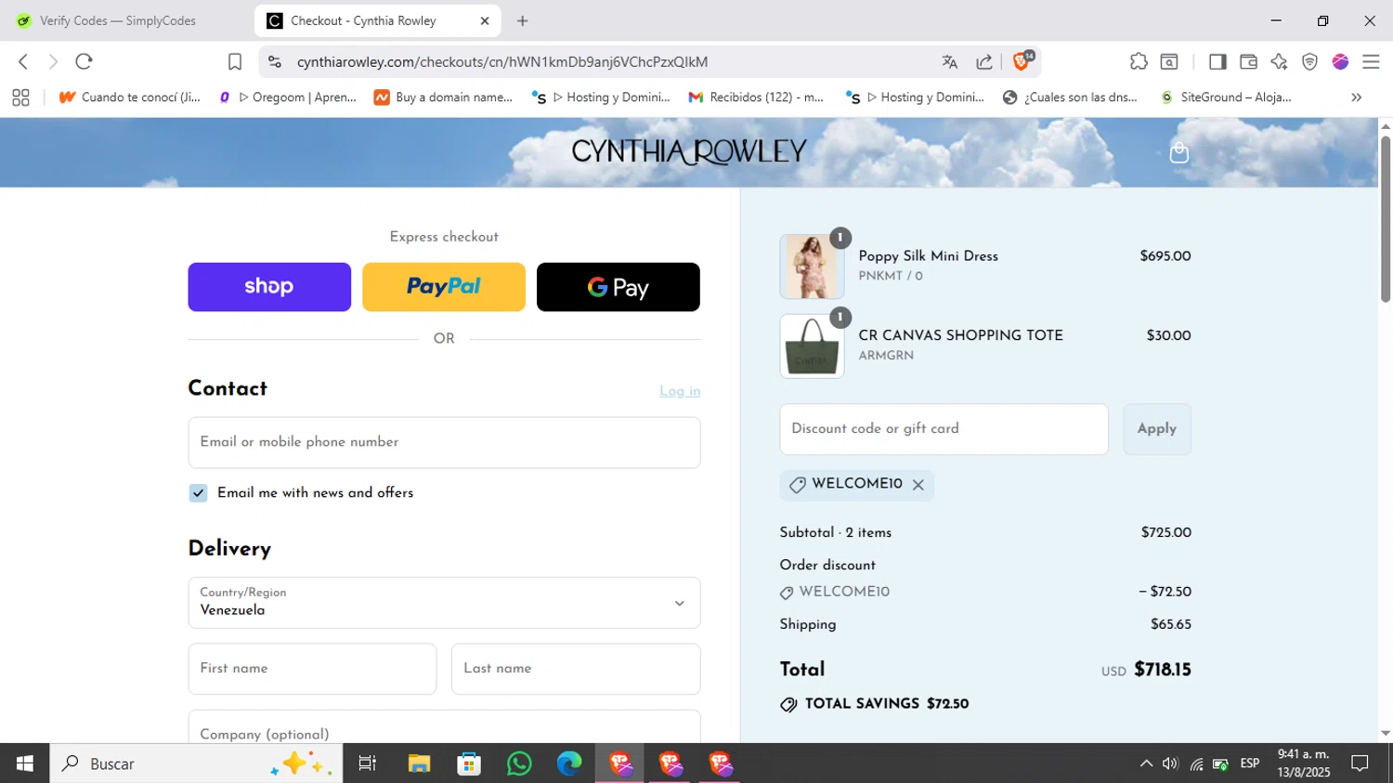Click the translate page icon

click(949, 61)
